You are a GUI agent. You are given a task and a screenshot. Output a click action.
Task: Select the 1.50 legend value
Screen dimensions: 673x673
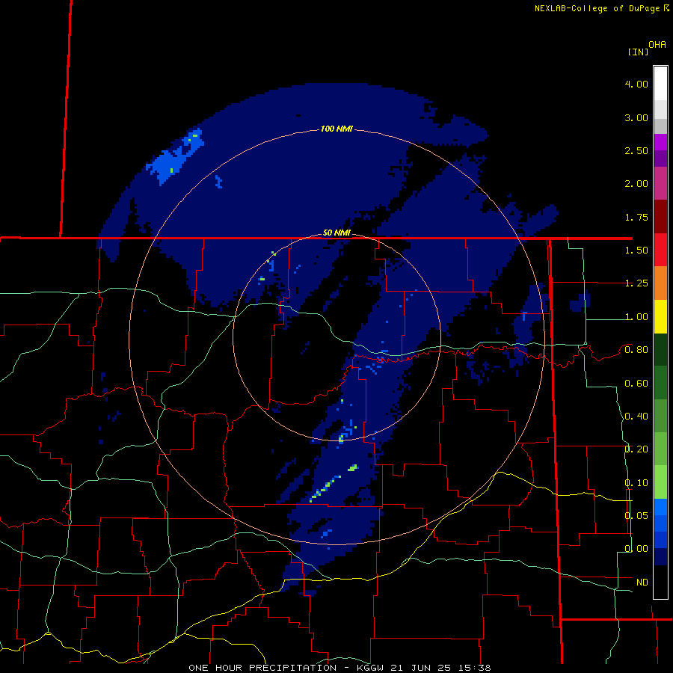(636, 251)
